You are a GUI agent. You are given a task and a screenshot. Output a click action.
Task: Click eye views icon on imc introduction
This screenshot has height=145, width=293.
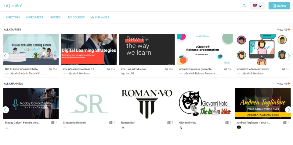tap(166, 69)
